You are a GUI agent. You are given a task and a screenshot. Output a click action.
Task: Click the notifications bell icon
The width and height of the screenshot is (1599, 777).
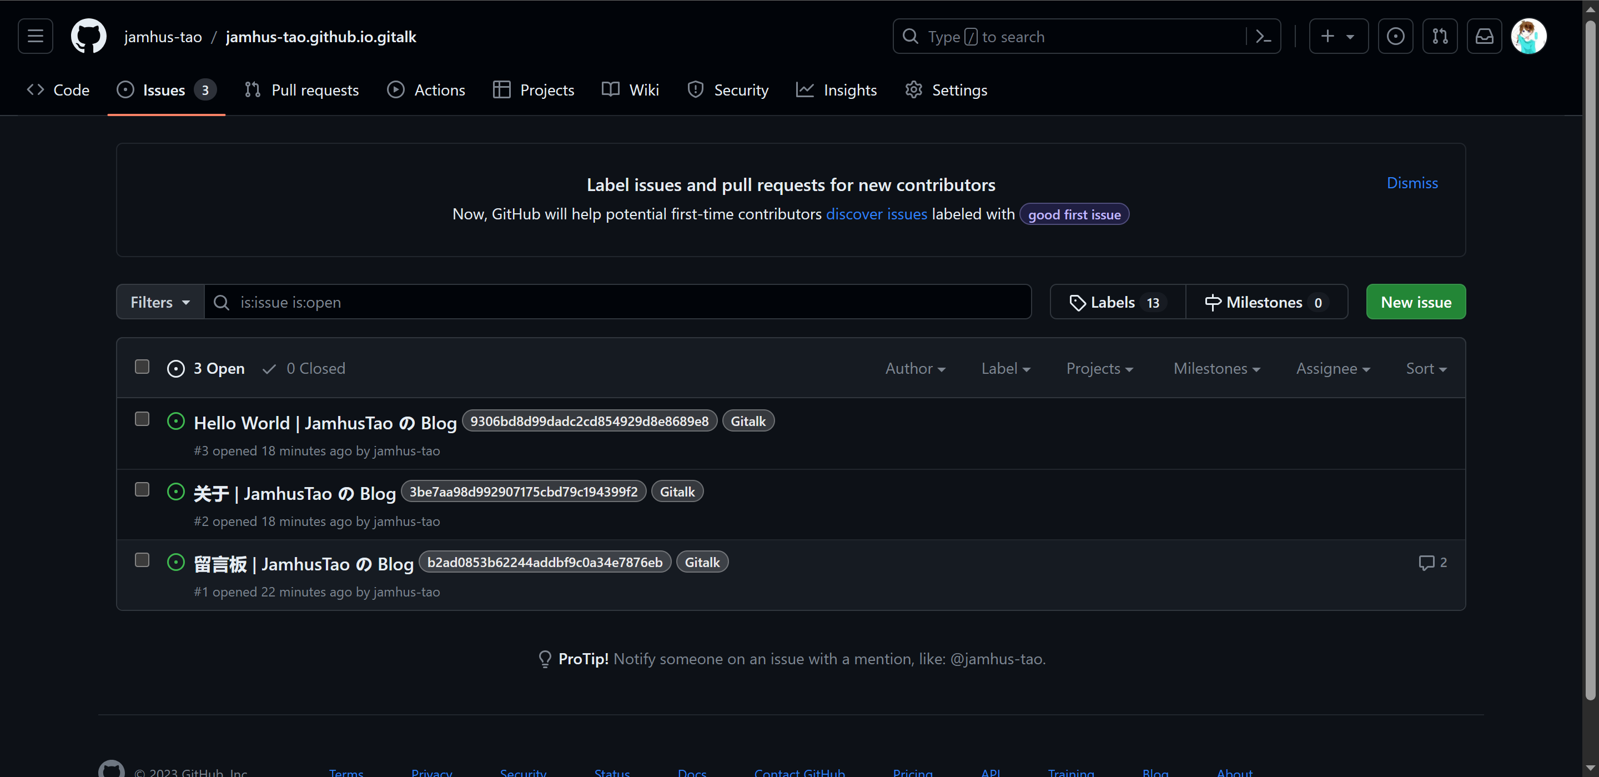(1484, 36)
